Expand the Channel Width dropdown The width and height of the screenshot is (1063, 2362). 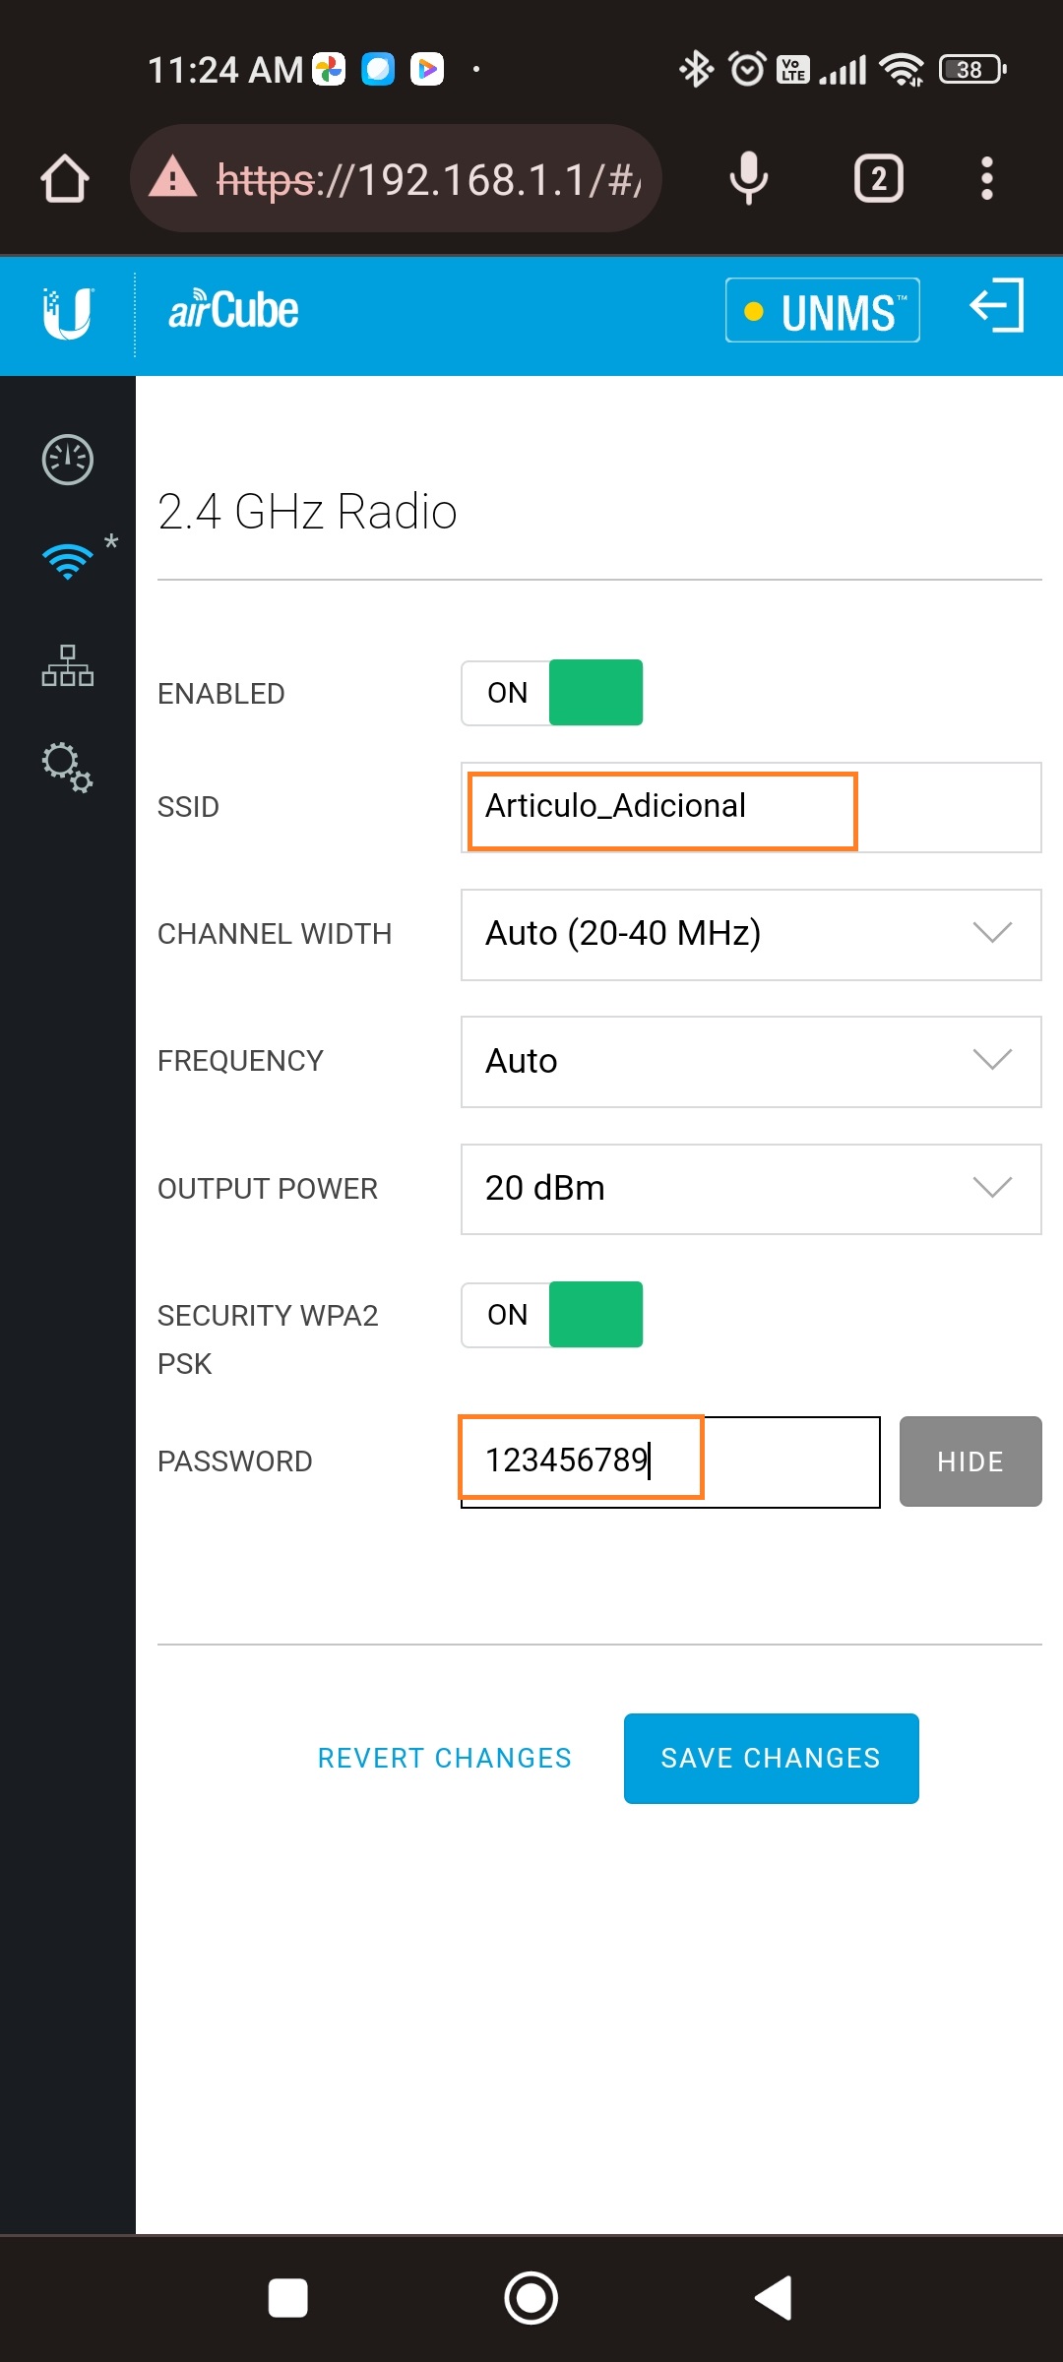pyautogui.click(x=750, y=934)
